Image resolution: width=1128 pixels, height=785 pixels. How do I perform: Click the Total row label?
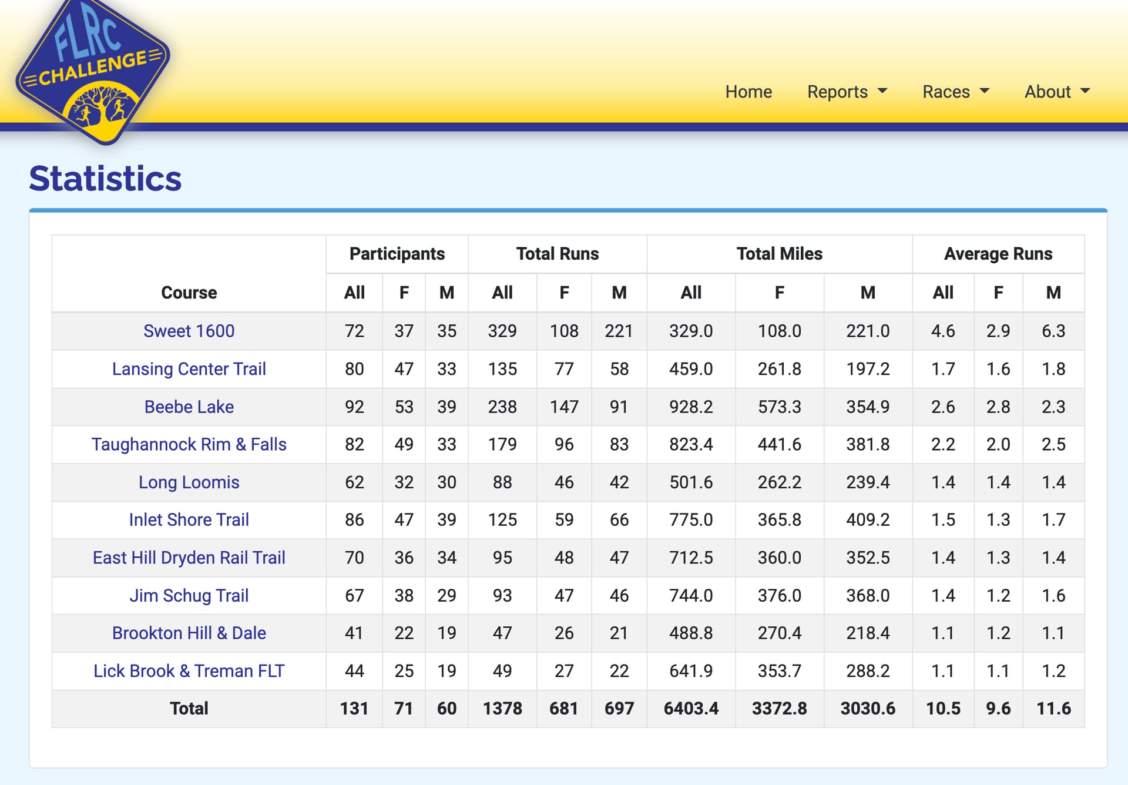click(189, 708)
